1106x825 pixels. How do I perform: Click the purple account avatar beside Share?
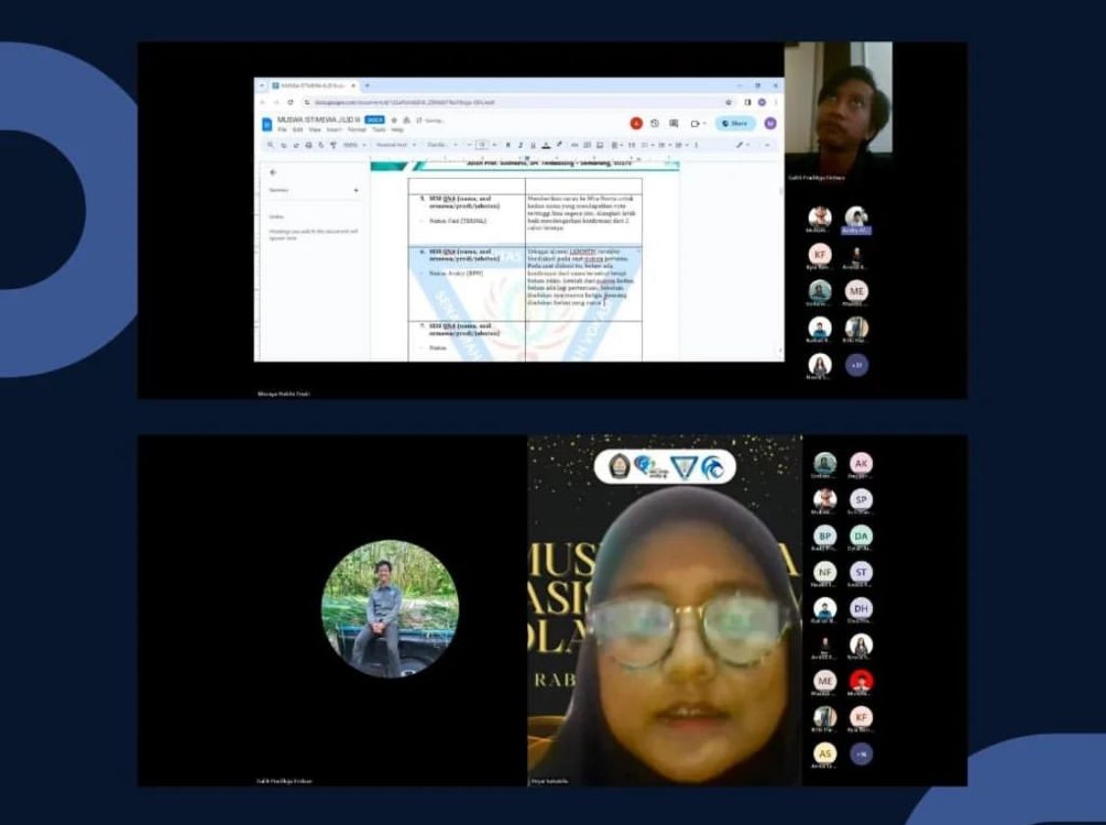770,124
